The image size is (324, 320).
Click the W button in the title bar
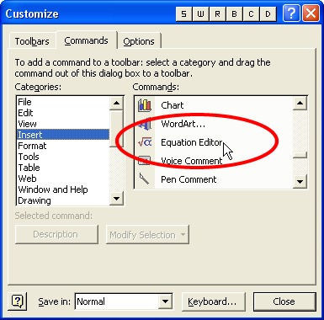tap(201, 14)
